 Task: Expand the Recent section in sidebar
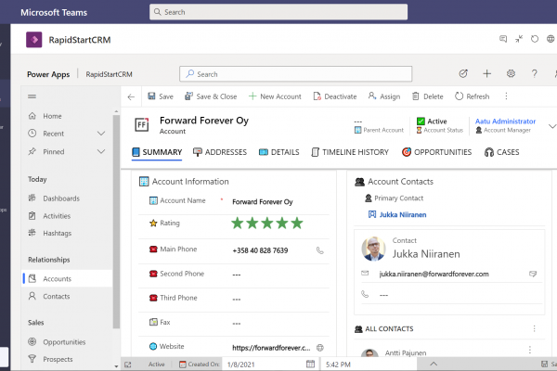click(x=101, y=134)
